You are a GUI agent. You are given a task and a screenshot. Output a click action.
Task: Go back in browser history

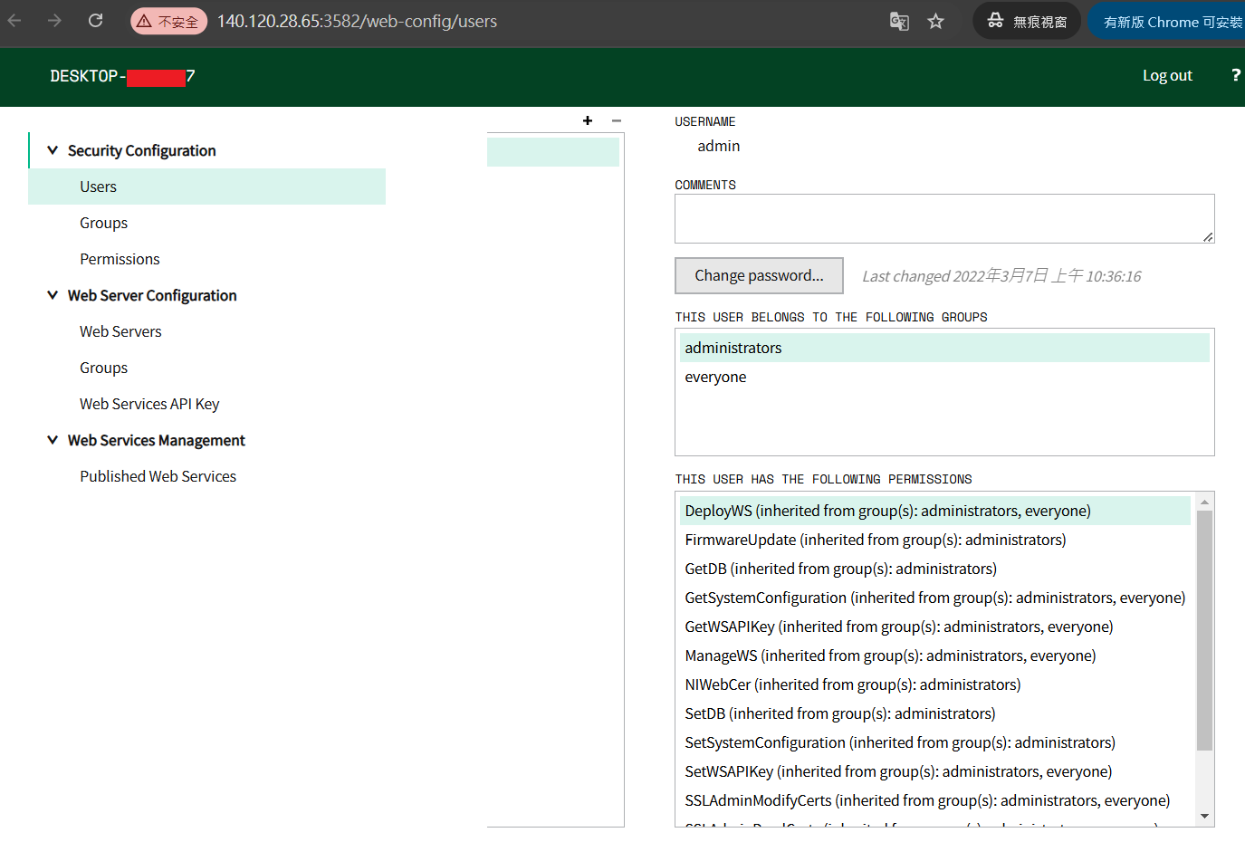point(14,21)
